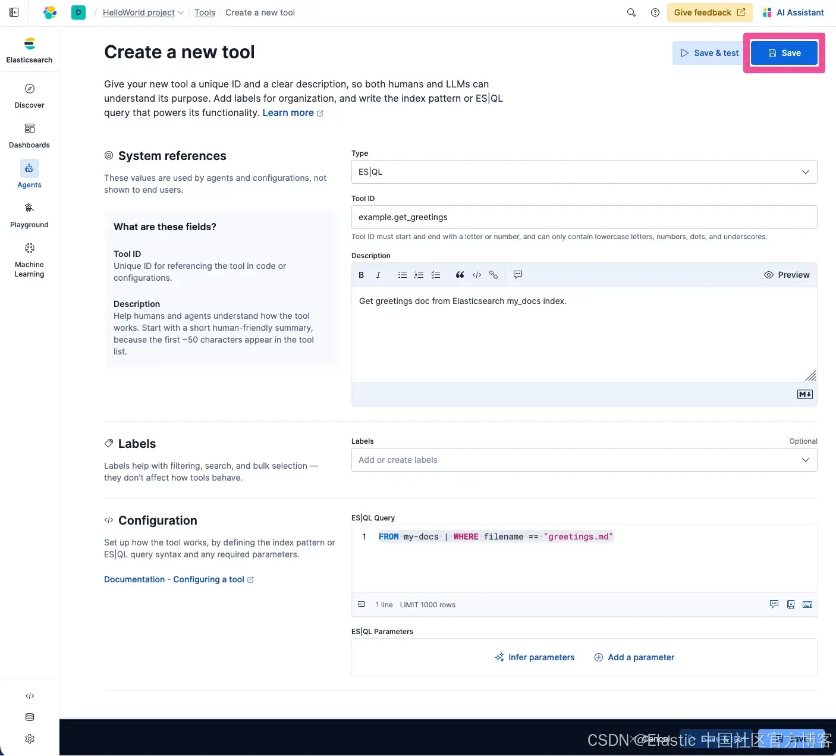Image resolution: width=836 pixels, height=756 pixels.
Task: Open Documentation - Configuring a tool link
Action: point(179,579)
